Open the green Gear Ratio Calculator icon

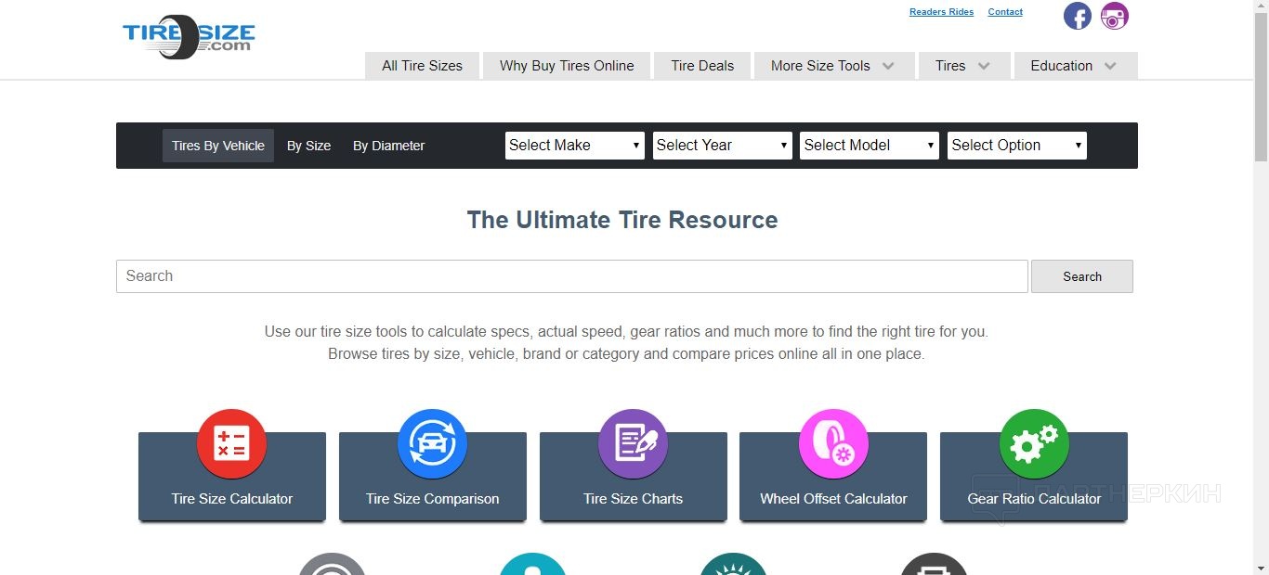[1034, 444]
